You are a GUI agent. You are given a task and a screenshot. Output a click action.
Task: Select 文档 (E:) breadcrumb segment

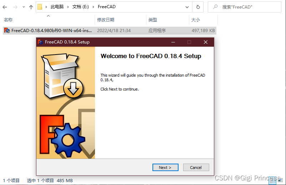coord(80,7)
